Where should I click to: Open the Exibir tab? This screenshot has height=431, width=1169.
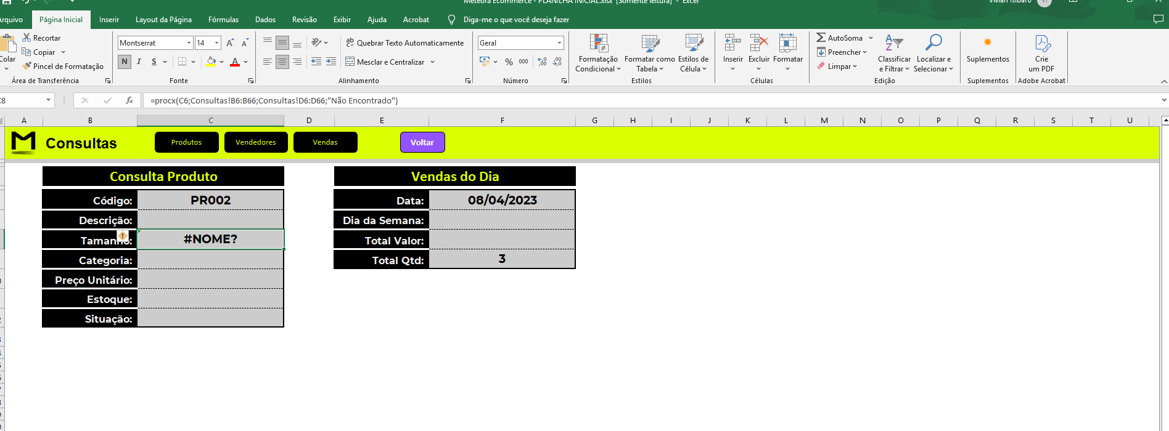pyautogui.click(x=342, y=20)
